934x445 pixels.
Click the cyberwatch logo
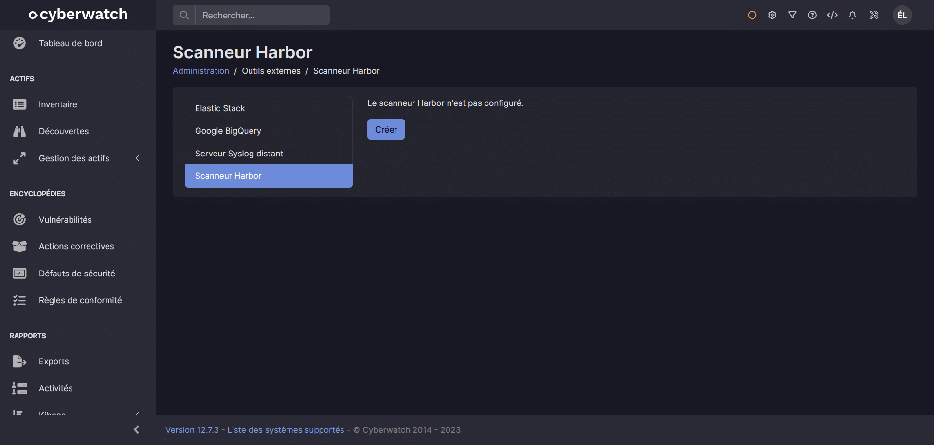click(78, 15)
